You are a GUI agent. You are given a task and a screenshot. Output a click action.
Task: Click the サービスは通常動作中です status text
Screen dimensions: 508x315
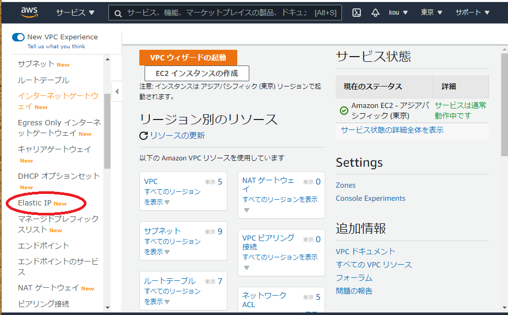(460, 111)
